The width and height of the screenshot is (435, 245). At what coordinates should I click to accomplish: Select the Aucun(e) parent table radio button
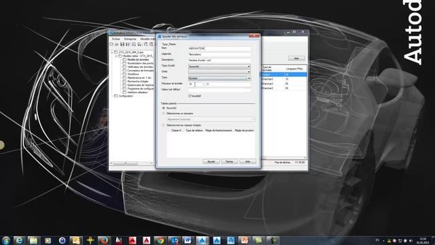[164, 108]
